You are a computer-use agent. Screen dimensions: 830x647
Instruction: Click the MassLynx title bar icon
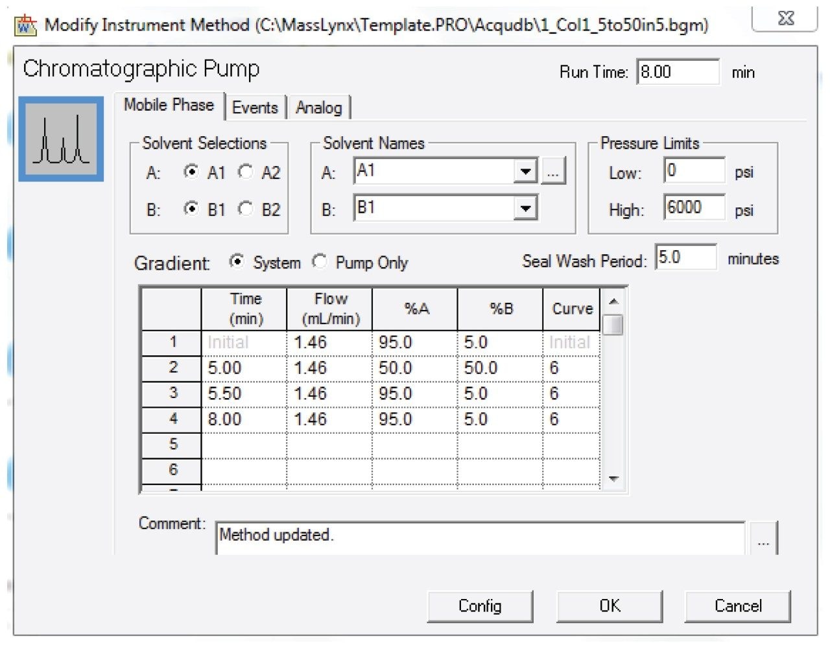pyautogui.click(x=27, y=25)
